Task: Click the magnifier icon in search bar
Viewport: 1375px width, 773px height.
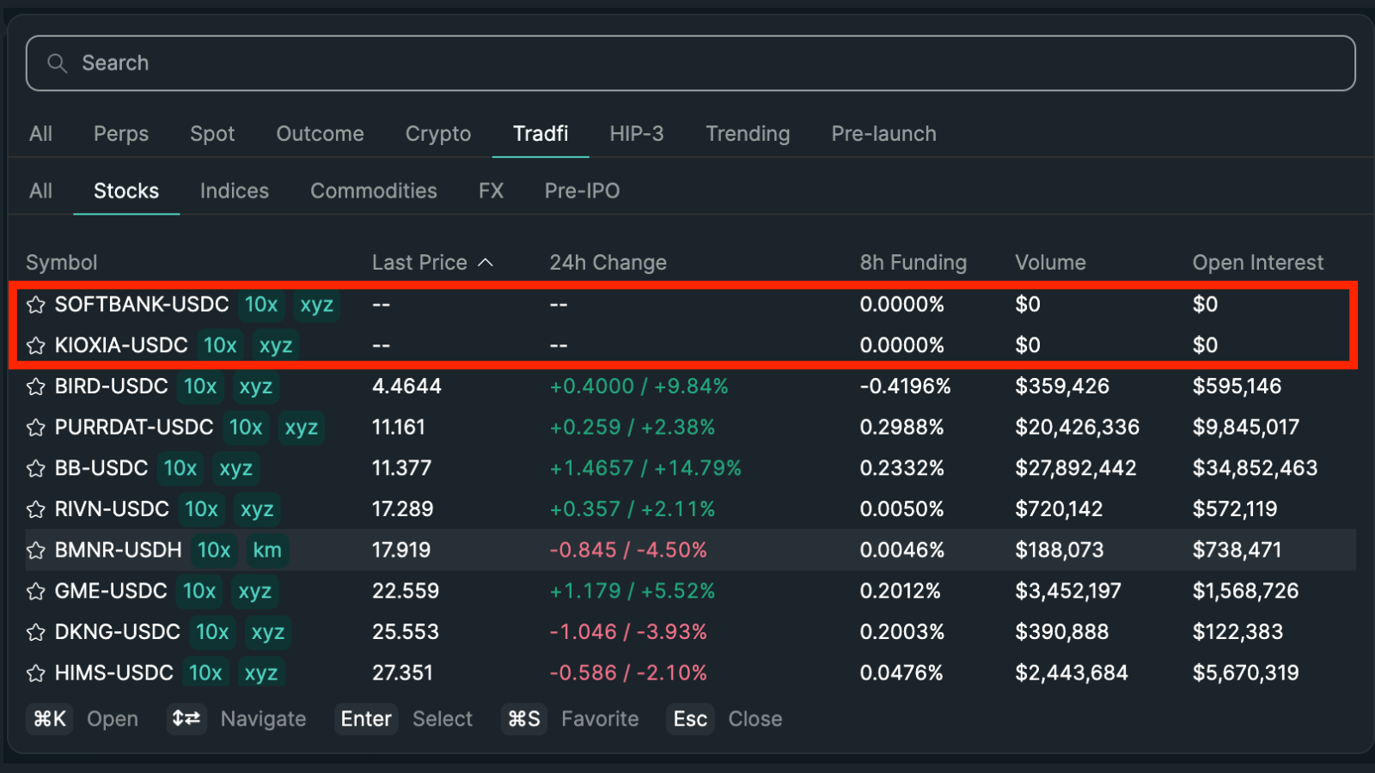Action: coord(58,64)
